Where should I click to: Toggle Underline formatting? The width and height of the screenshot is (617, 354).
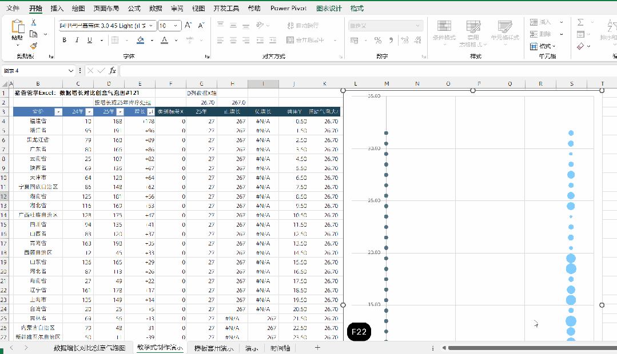point(90,40)
